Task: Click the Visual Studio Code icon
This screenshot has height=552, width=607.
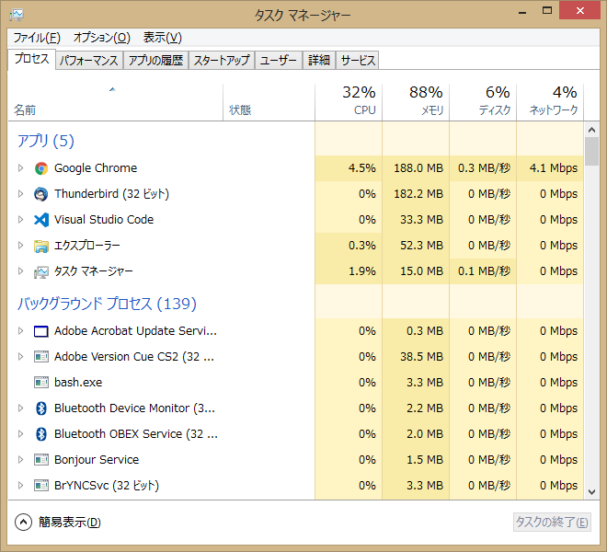Action: coord(41,220)
